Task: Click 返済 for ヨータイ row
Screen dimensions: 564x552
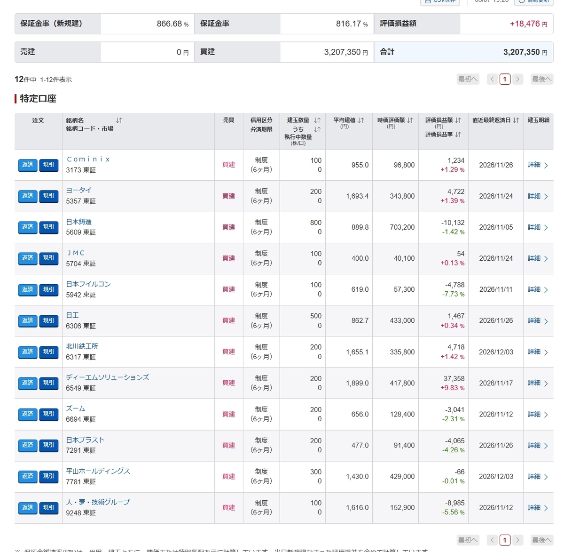Action: (28, 196)
